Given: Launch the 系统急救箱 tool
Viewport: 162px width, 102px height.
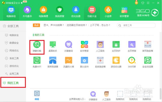Looking at the screenshot, I should 100,62.
